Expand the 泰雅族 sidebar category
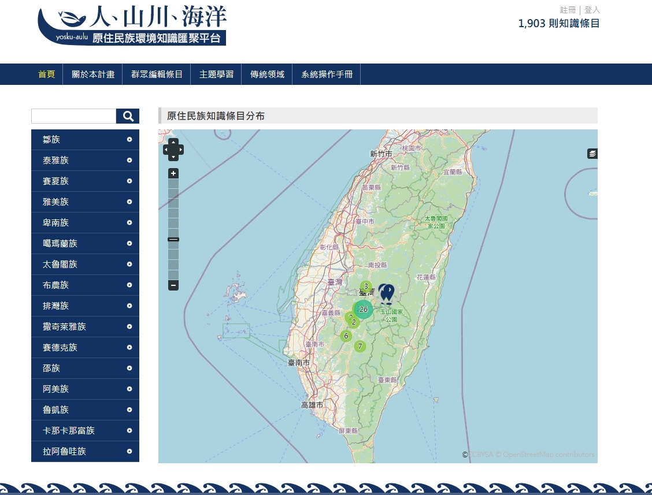The width and height of the screenshot is (652, 495). point(85,161)
